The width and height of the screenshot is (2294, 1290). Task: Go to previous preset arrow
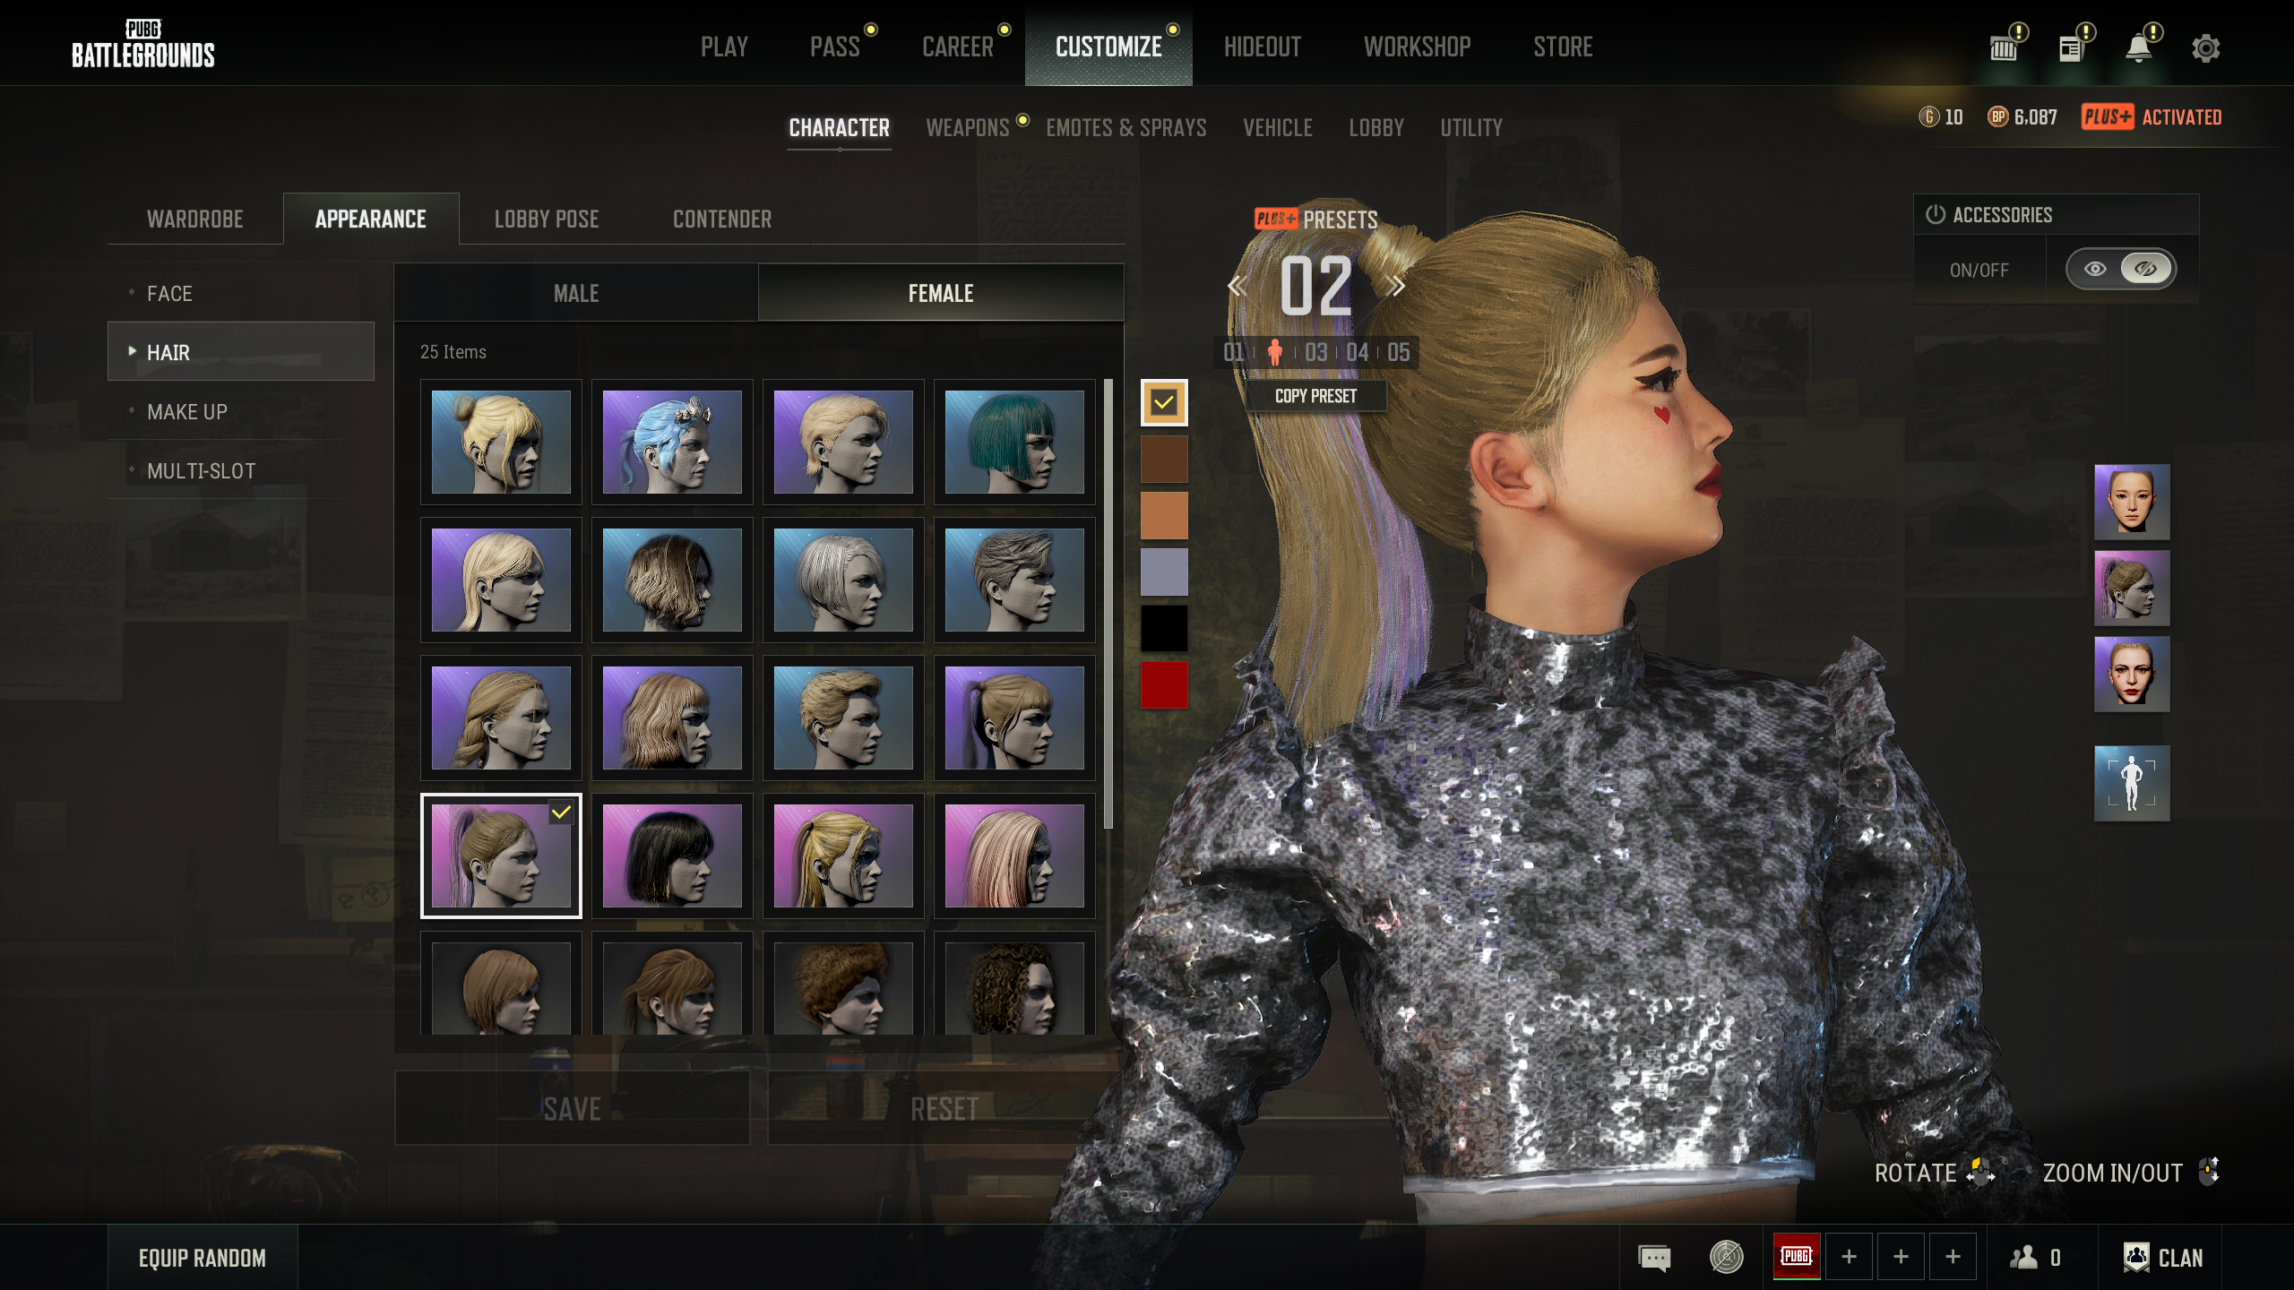(1238, 287)
